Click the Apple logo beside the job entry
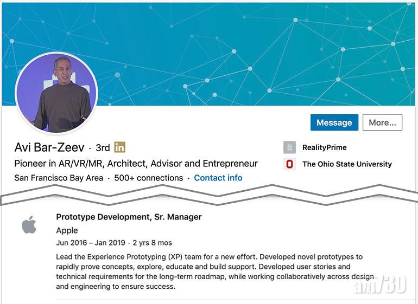 click(x=29, y=224)
